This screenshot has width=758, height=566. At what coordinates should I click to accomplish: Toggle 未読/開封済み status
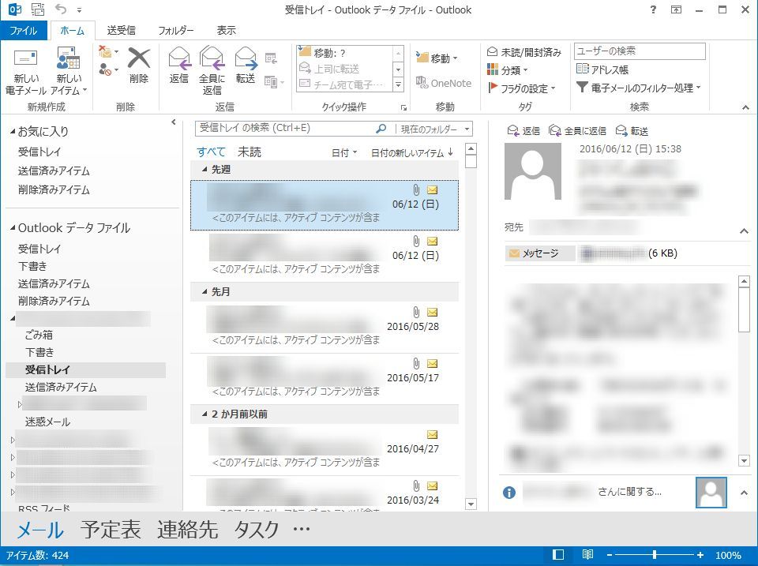pos(524,52)
